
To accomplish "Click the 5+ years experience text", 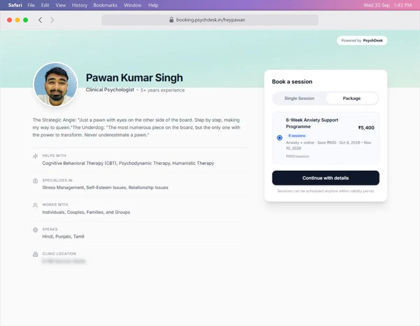I will click(x=162, y=90).
